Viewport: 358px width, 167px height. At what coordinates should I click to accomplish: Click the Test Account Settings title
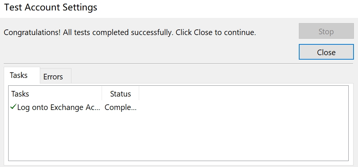51,7
